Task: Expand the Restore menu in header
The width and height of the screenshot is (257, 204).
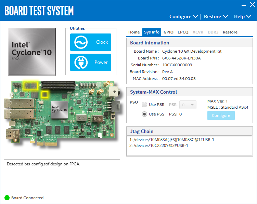Action: (216, 16)
